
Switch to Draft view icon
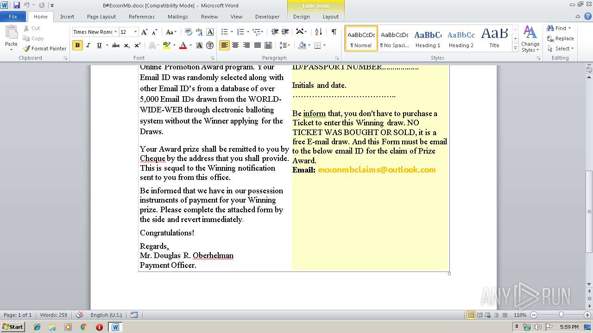click(505, 315)
